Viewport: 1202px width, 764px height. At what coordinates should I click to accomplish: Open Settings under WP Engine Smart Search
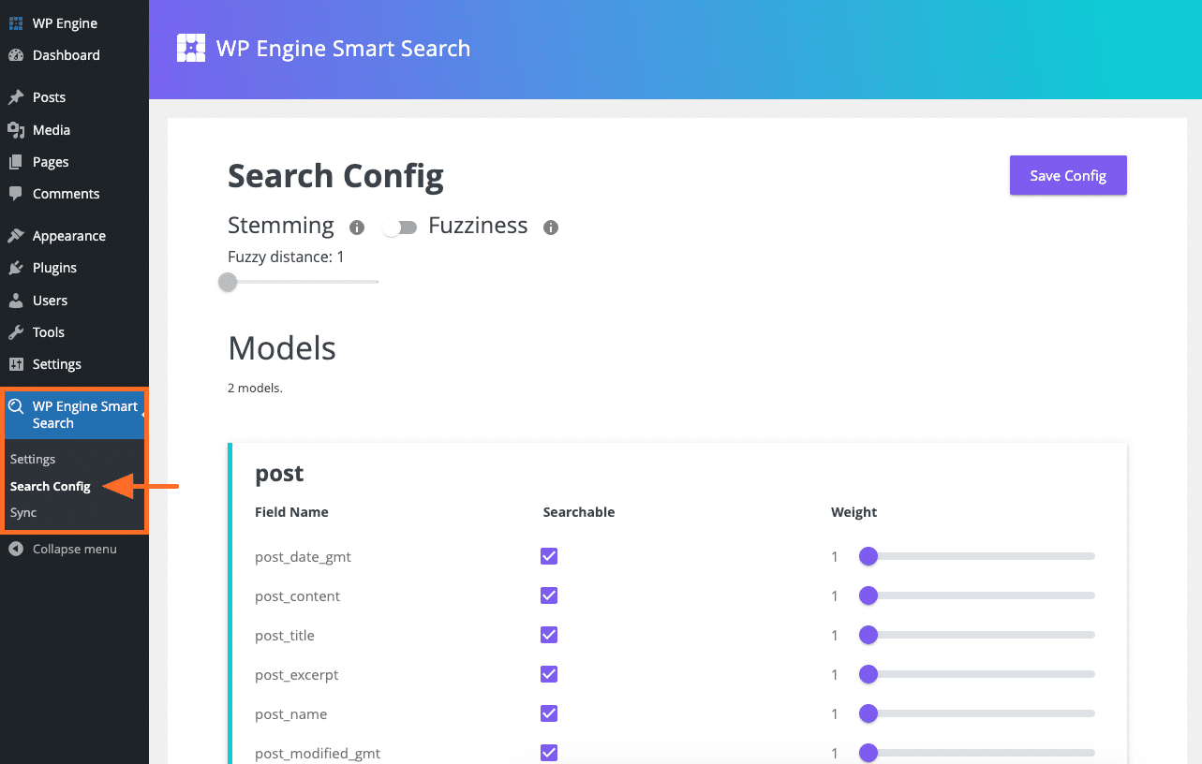(x=33, y=459)
